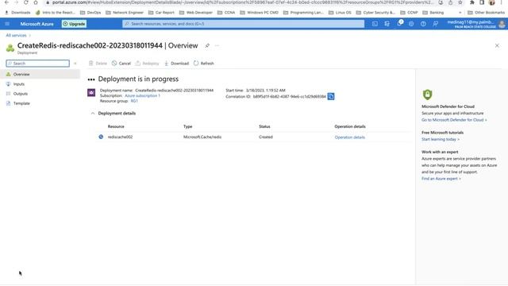Open the Help question mark icon
The width and height of the screenshot is (508, 286).
pos(423,24)
